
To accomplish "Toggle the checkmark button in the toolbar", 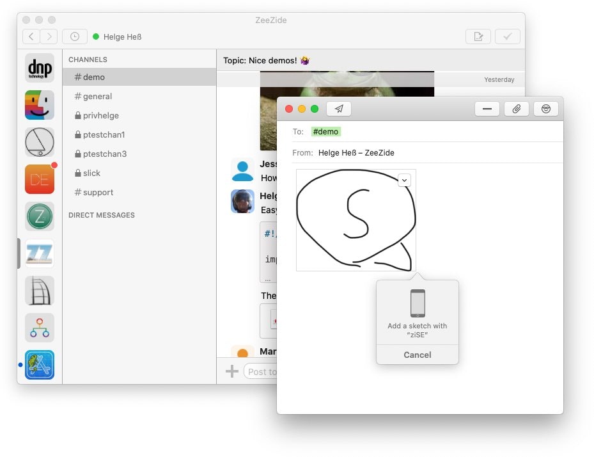I will click(507, 36).
